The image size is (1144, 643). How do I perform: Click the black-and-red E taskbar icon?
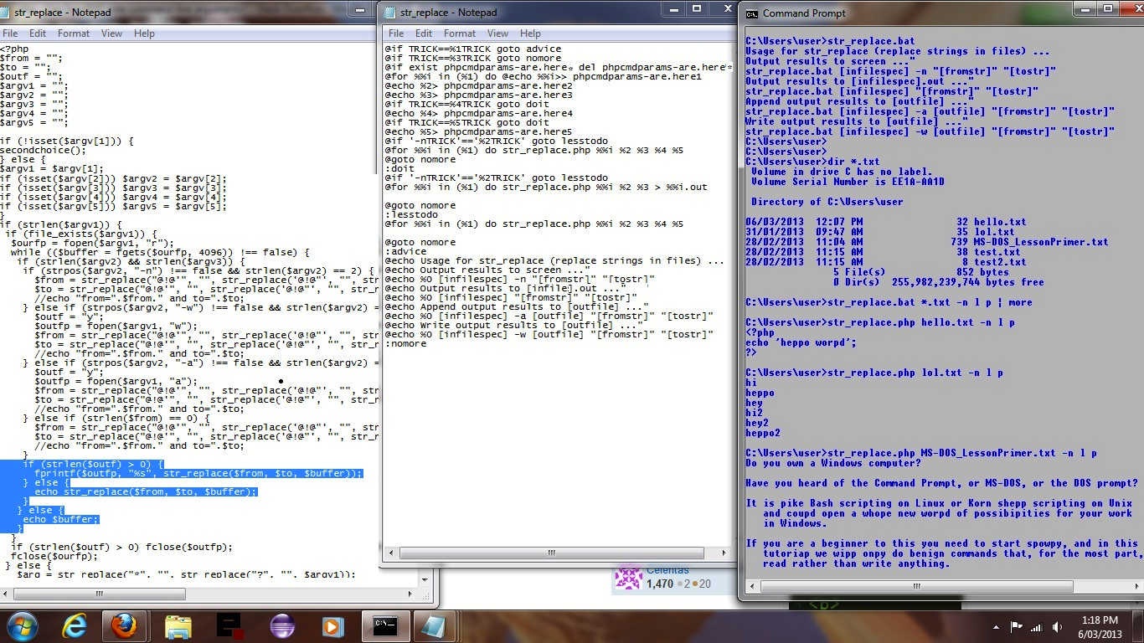229,625
